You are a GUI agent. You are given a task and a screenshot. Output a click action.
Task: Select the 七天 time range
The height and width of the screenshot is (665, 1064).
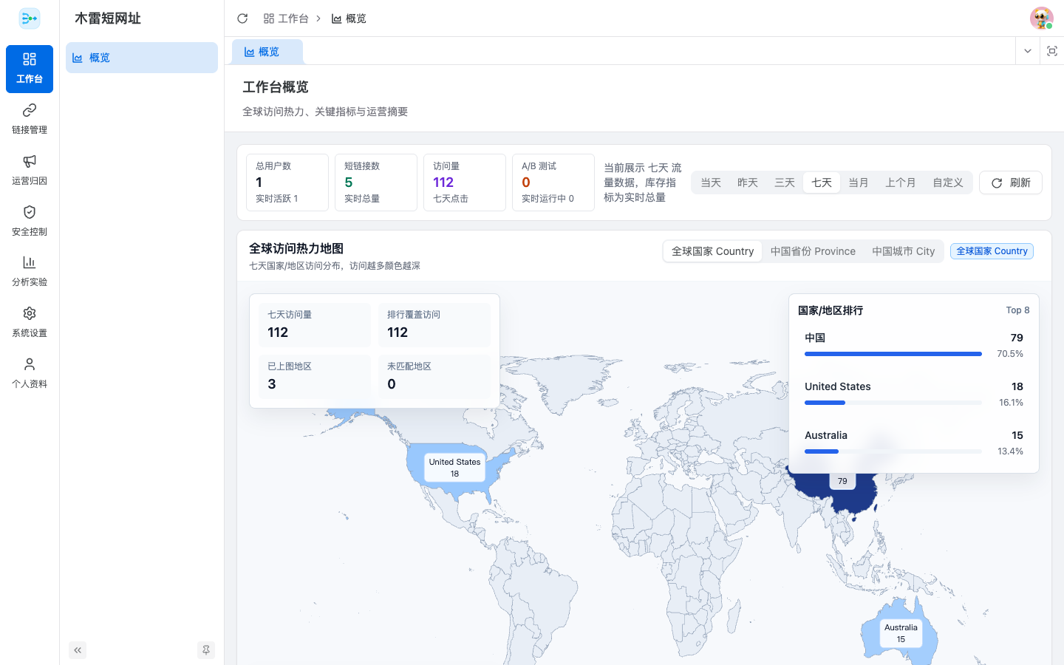click(x=822, y=183)
